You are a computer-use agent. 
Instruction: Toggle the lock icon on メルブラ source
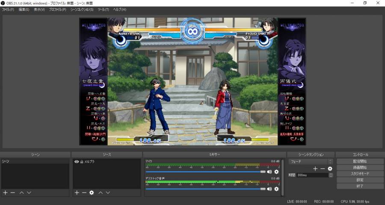[82, 161]
